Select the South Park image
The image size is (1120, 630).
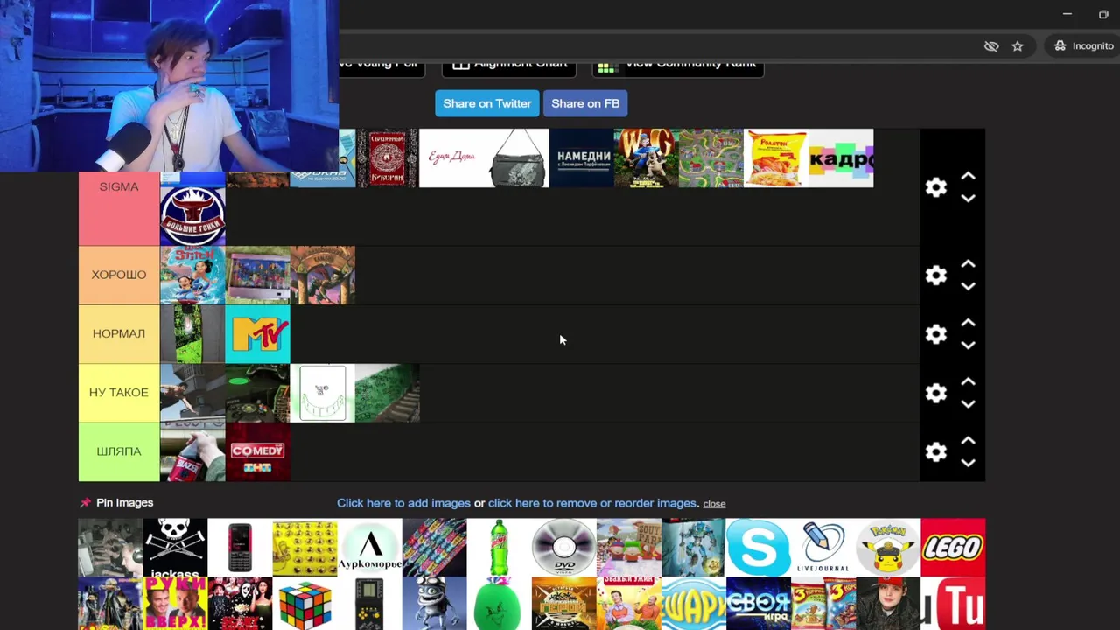click(629, 548)
